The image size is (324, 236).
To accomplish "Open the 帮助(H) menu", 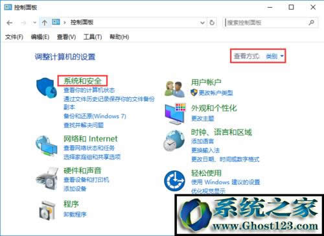I will pyautogui.click(x=119, y=37).
